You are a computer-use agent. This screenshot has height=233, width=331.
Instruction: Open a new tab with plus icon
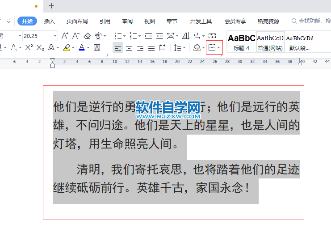51,6
